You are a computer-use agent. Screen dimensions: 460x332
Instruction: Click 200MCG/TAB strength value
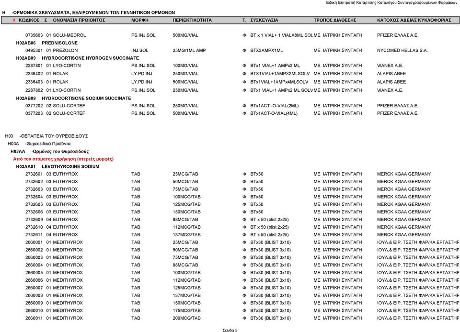pyautogui.click(x=186, y=319)
